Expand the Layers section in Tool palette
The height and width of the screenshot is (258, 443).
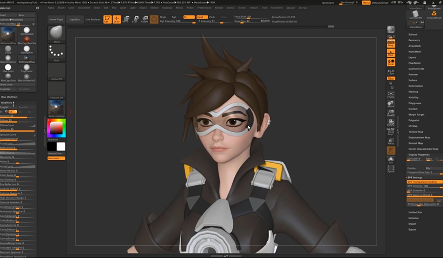pyautogui.click(x=412, y=57)
